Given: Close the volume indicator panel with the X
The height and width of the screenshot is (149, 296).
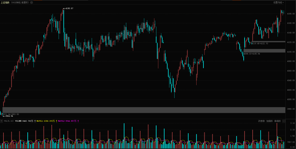Looking at the screenshot, I should (284, 121).
